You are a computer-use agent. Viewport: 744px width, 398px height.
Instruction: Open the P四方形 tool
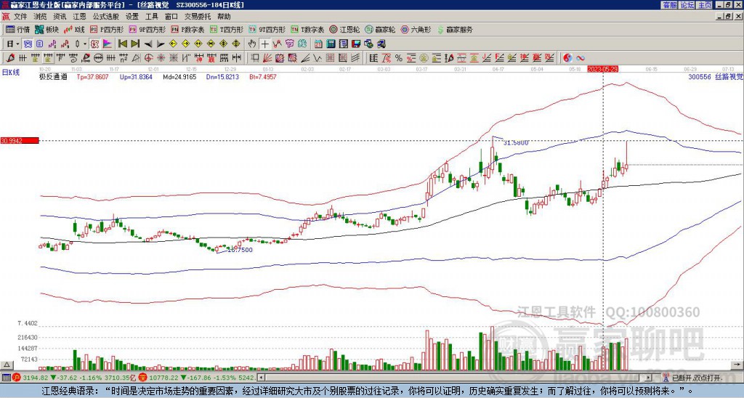point(107,29)
